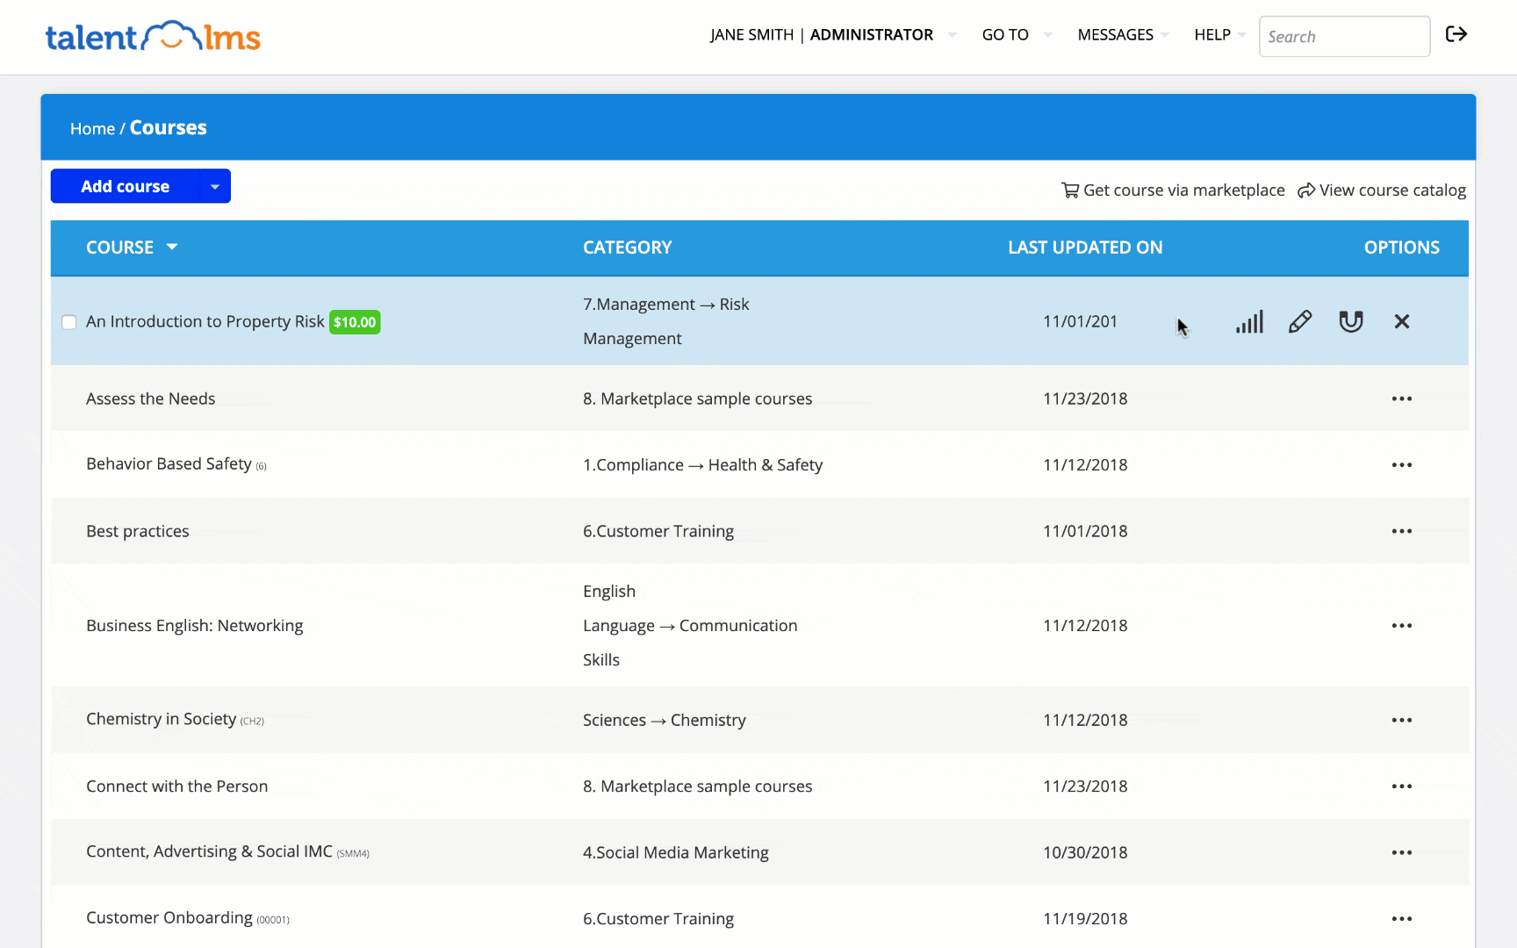Click the $10.00 price badge
This screenshot has height=948, width=1517.
(355, 322)
